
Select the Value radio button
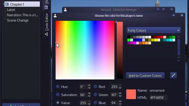[58, 103]
